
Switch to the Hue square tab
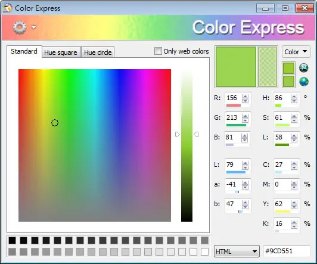click(x=61, y=52)
